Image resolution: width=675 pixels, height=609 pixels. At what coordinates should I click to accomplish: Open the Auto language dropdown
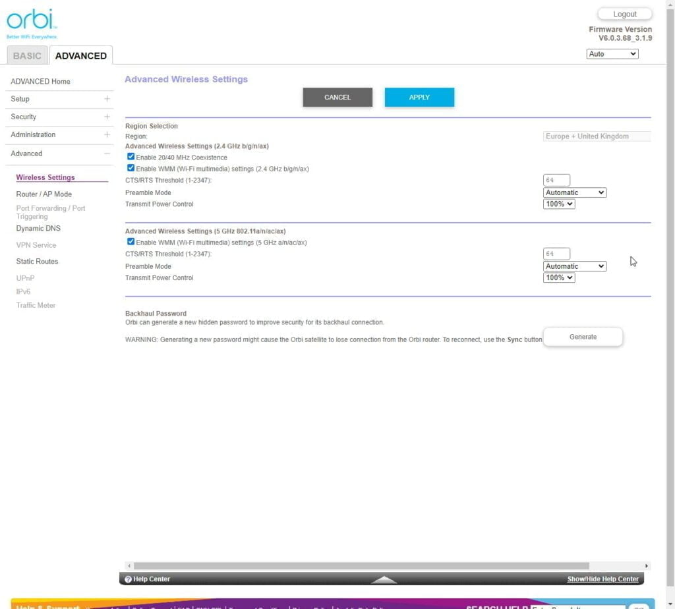coord(612,54)
